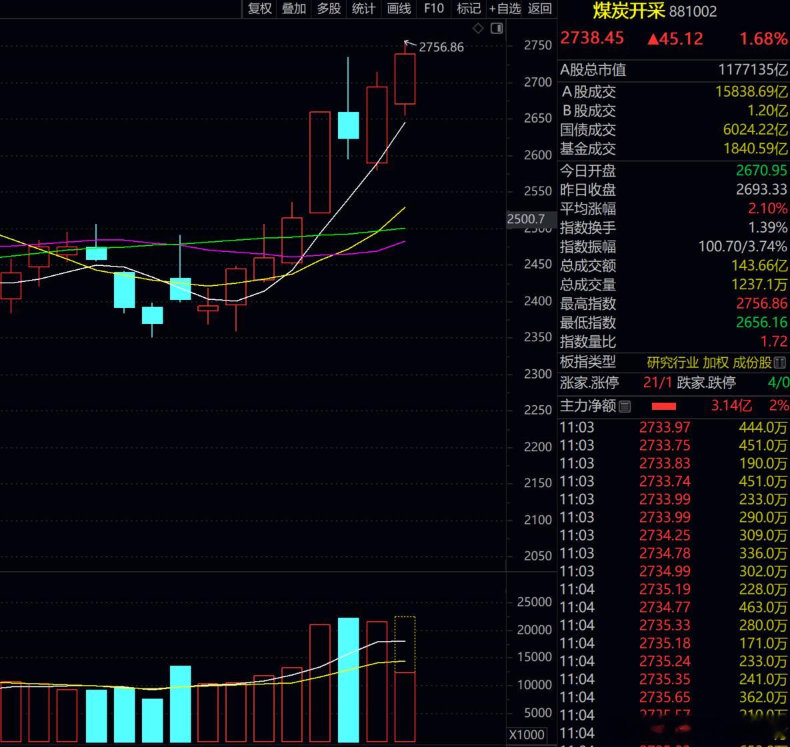This screenshot has width=790, height=747.
Task: Click the 2750 price axis label
Action: pos(537,45)
